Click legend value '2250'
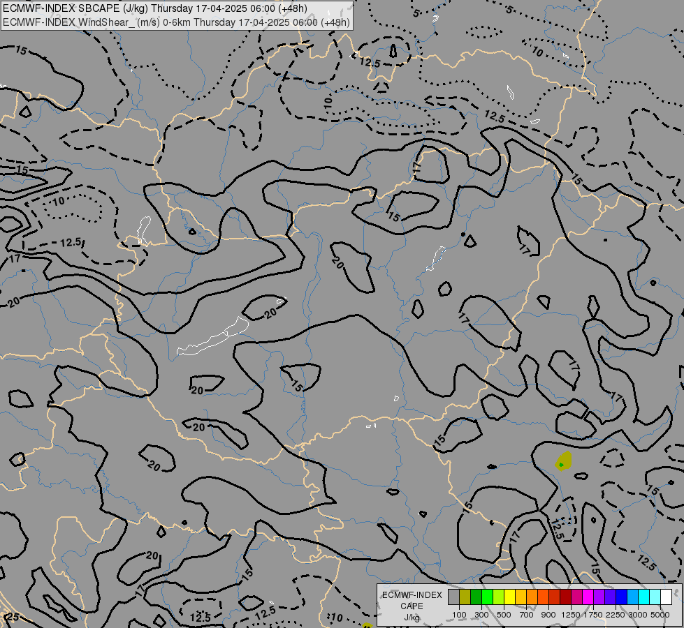Image resolution: width=684 pixels, height=628 pixels. tap(616, 615)
